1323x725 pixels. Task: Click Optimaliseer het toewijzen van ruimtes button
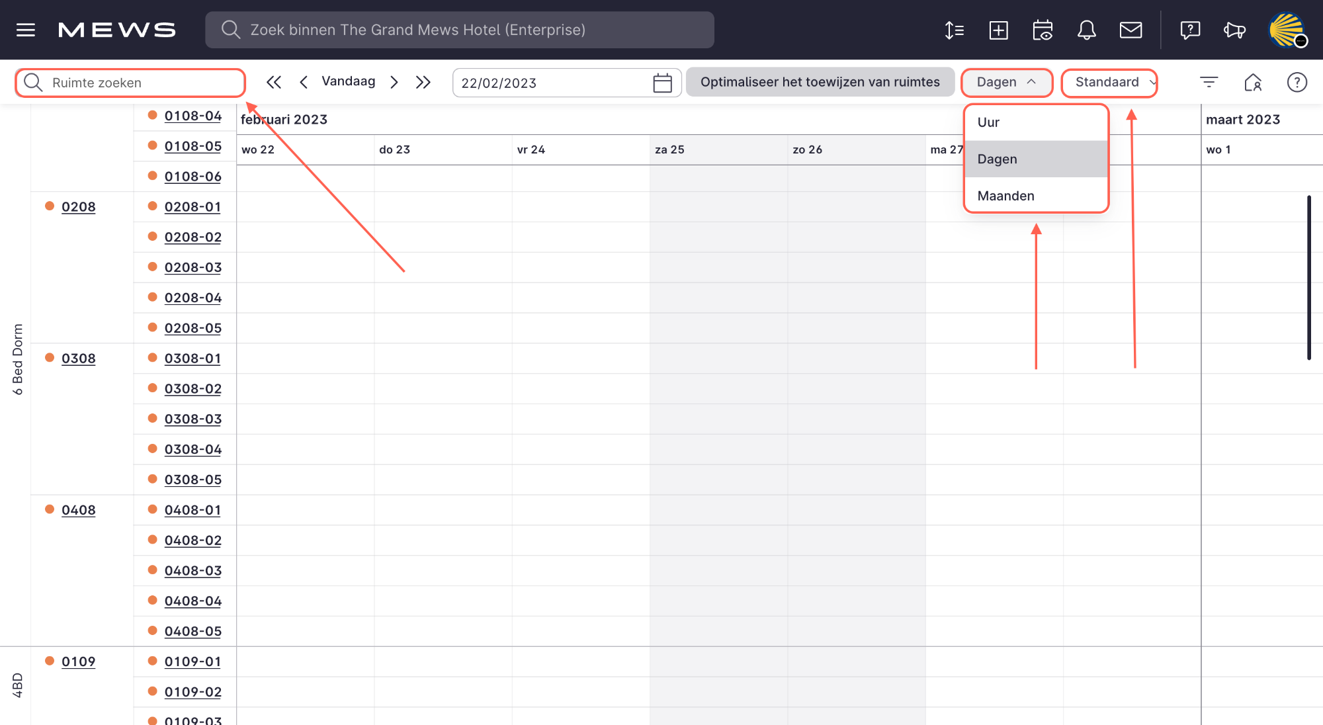(820, 82)
